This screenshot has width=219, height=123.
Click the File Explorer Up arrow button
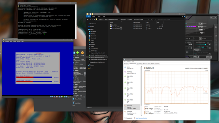[x=94, y=19]
